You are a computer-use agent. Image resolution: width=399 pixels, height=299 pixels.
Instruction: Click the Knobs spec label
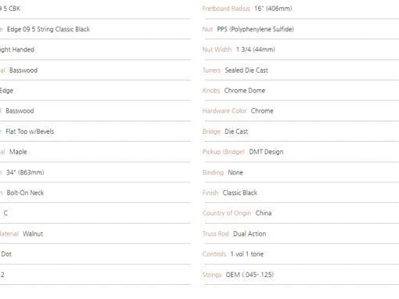tap(211, 91)
